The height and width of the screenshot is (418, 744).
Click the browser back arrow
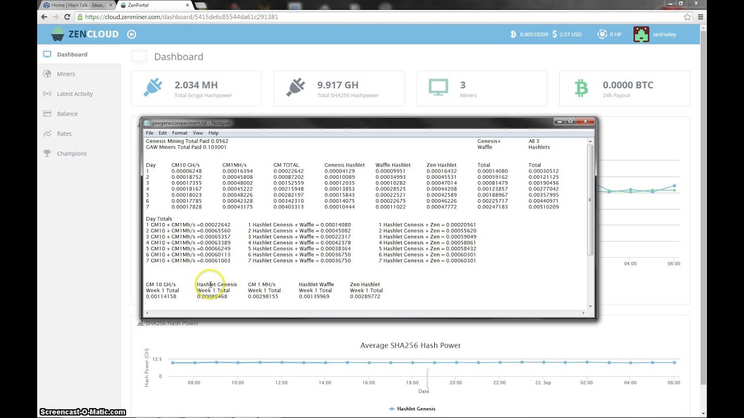[44, 17]
